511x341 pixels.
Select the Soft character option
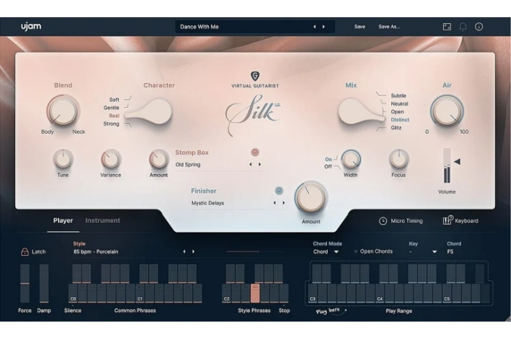tap(114, 100)
